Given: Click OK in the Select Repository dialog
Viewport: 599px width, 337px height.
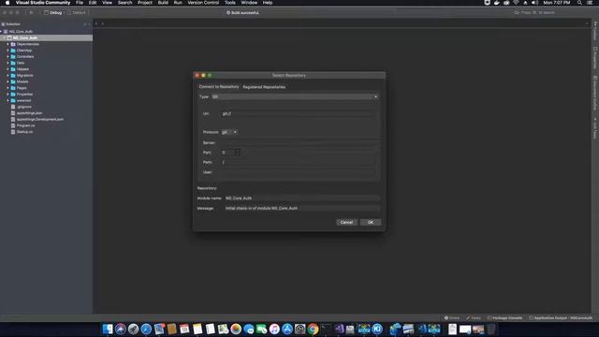Looking at the screenshot, I should point(371,222).
